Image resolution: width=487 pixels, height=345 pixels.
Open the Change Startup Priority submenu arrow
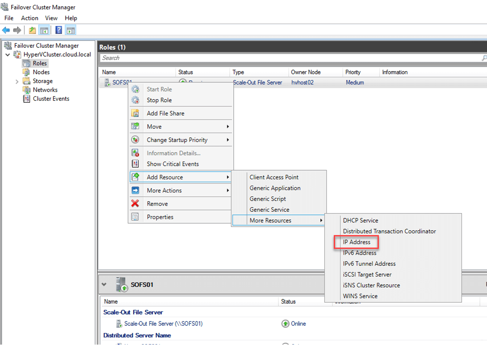pyautogui.click(x=228, y=140)
